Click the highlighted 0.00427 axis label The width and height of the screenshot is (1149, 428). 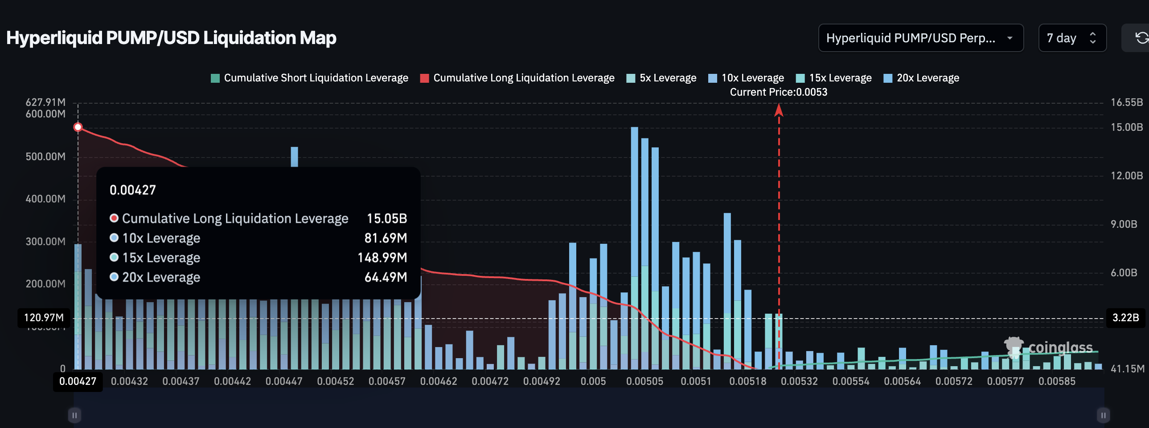[x=78, y=381]
